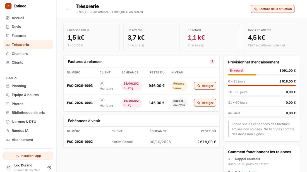Open the Devis en attente card
This screenshot has height=172, width=307.
click(x=272, y=38)
